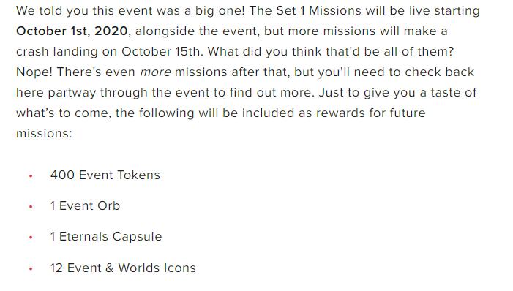Select the "12 Event & Worlds Icons" item

pyautogui.click(x=123, y=268)
